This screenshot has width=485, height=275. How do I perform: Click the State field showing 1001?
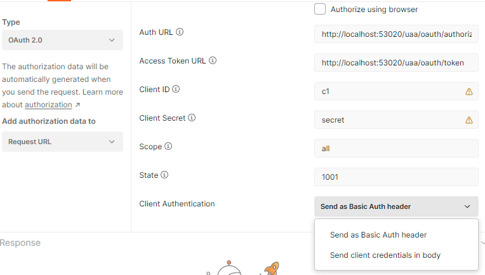click(x=396, y=177)
